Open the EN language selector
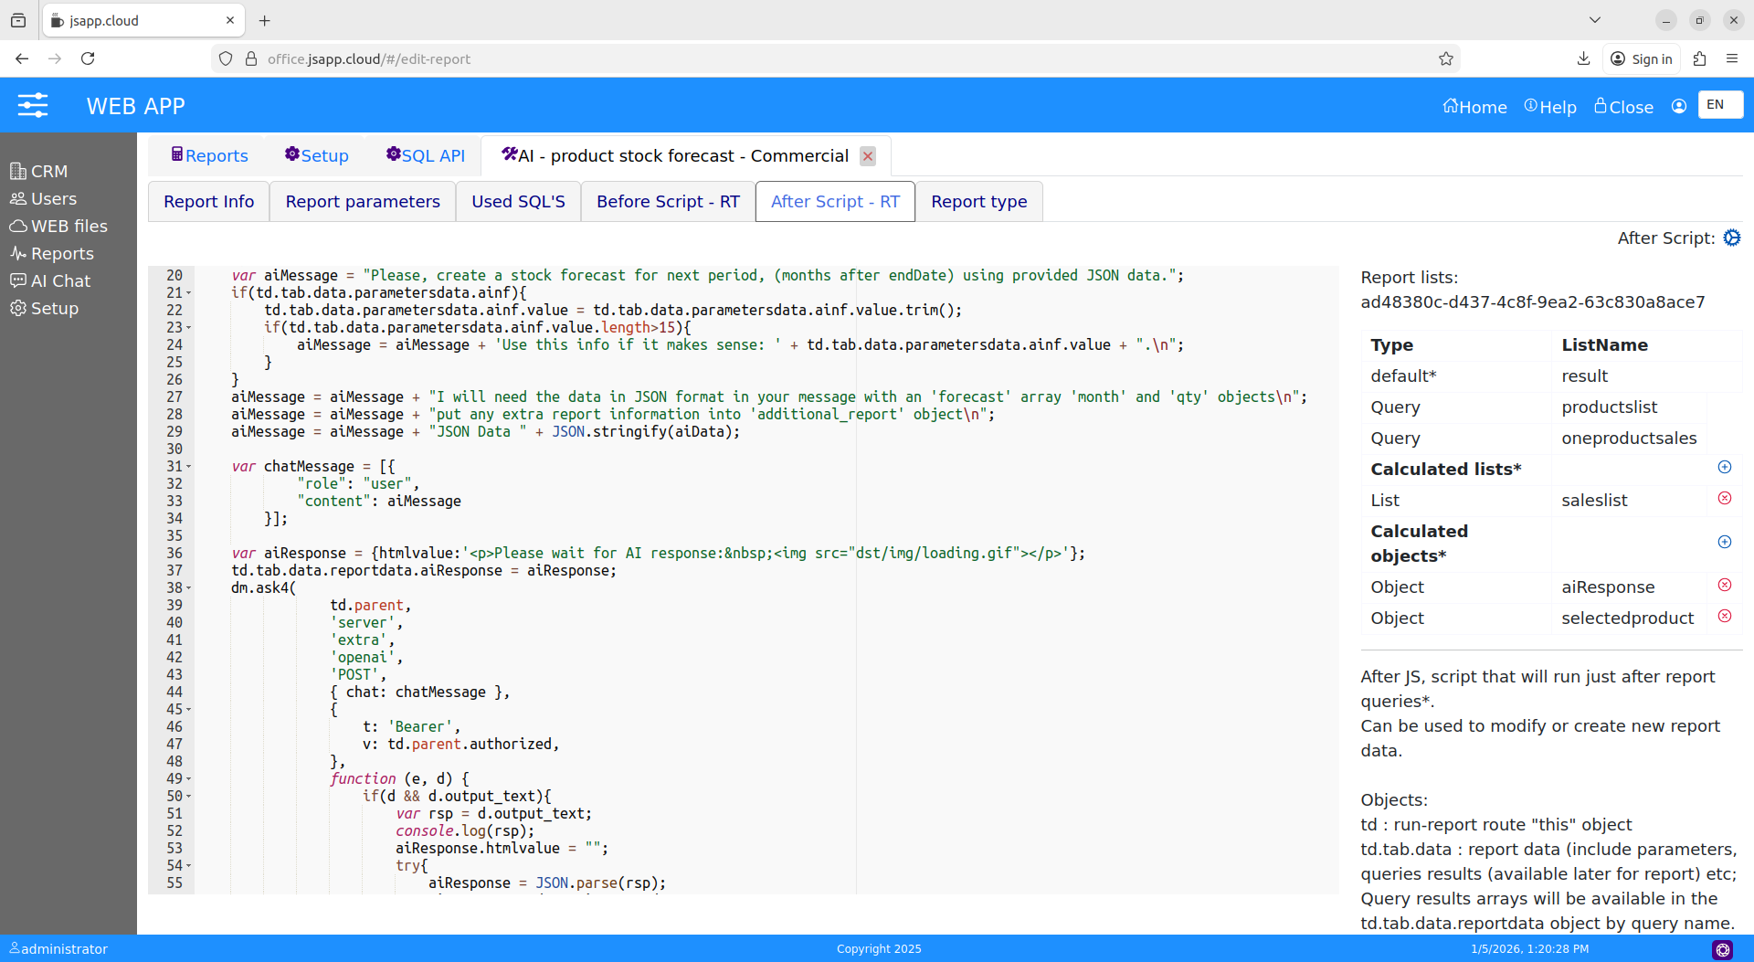The height and width of the screenshot is (962, 1754). click(x=1719, y=105)
